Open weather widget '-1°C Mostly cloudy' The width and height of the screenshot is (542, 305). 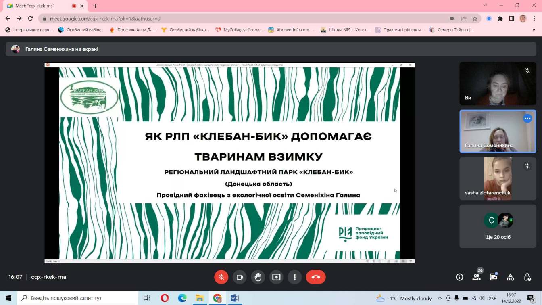tap(404, 298)
